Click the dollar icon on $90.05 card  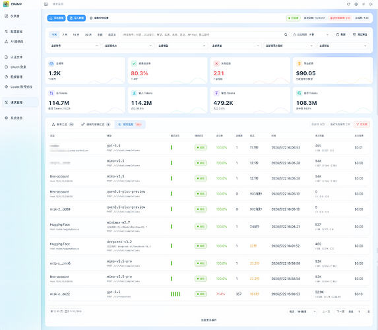(x=299, y=63)
